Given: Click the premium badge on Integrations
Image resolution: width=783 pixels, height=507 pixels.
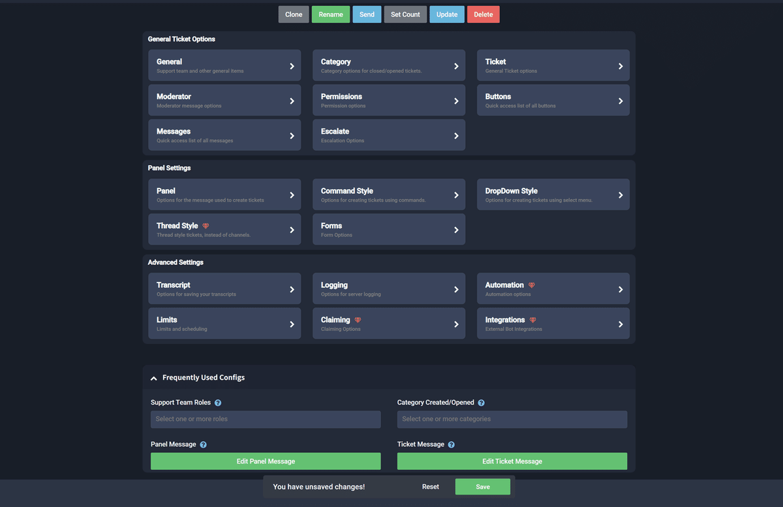Looking at the screenshot, I should click(533, 320).
